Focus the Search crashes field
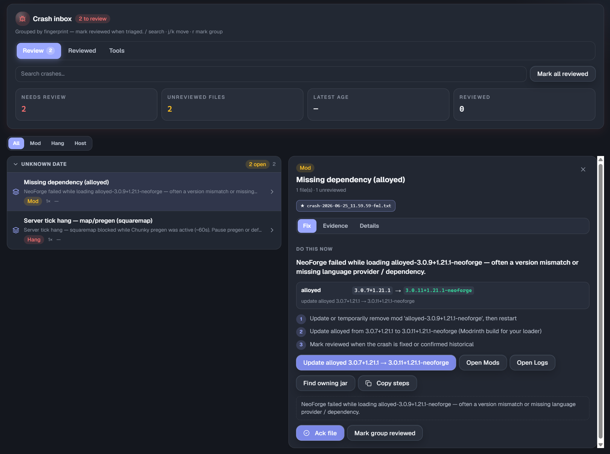The height and width of the screenshot is (454, 610). click(271, 74)
